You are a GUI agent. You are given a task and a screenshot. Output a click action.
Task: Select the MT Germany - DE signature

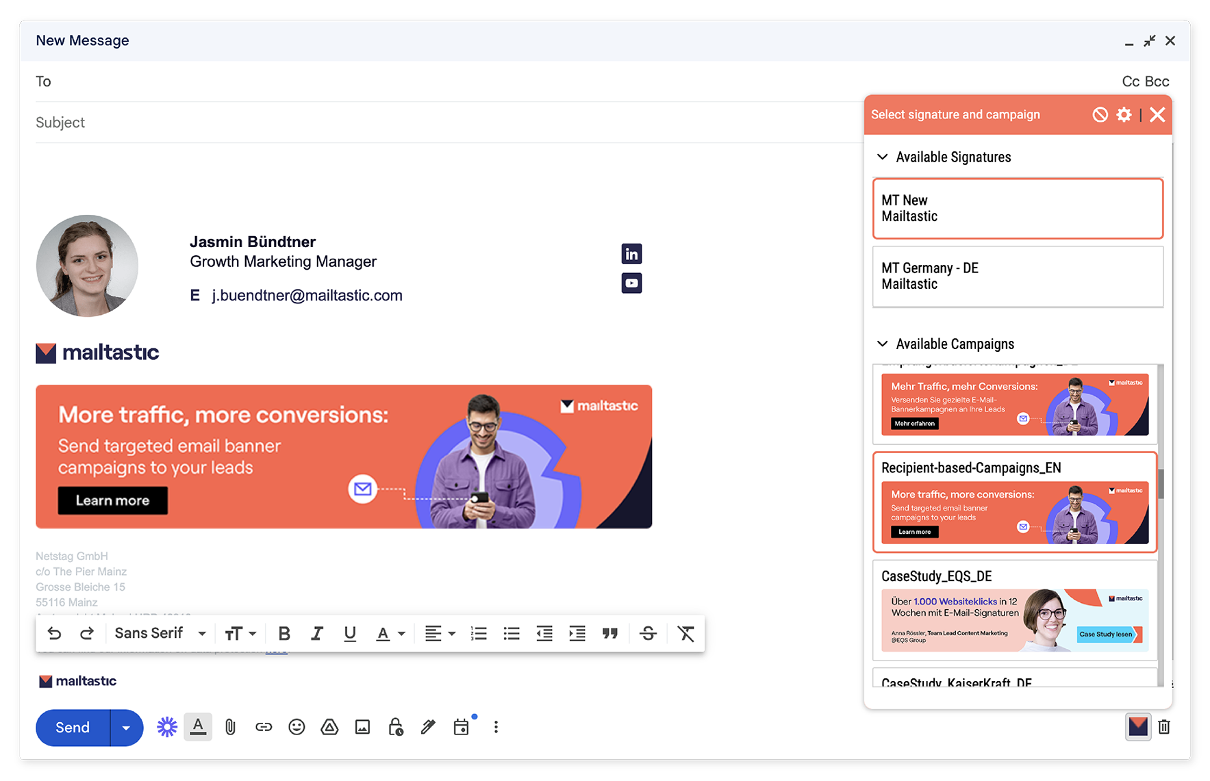tap(1018, 277)
